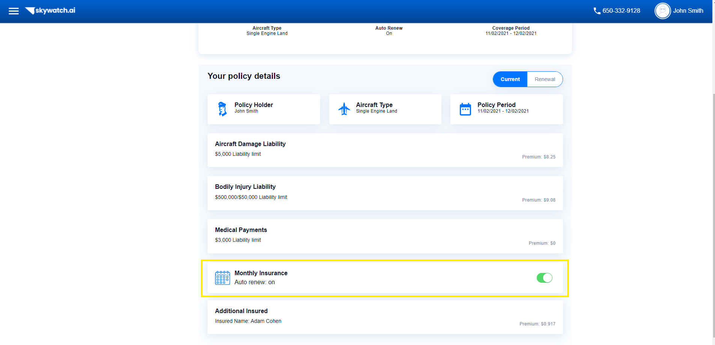Click the airplane icon in Aircraft Type card
The height and width of the screenshot is (345, 715).
[344, 109]
